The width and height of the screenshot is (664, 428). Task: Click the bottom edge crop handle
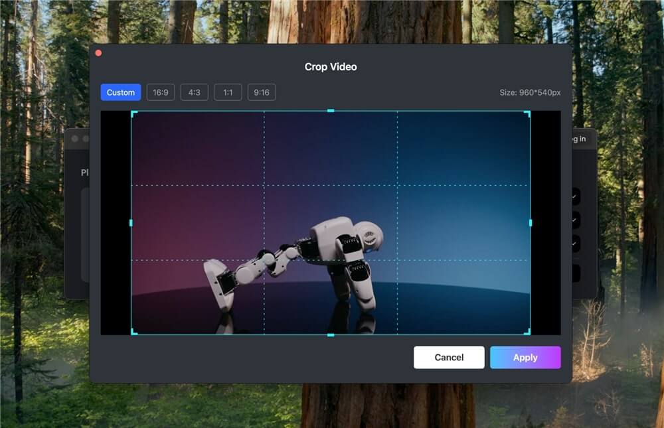331,335
